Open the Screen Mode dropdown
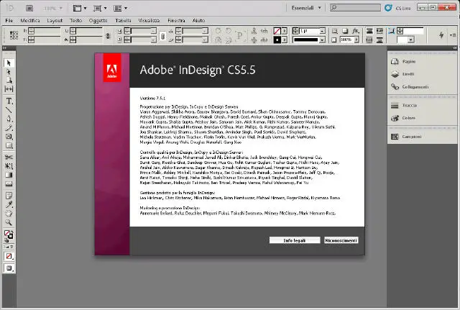Screen dimensions: 460x310 [x=100, y=8]
